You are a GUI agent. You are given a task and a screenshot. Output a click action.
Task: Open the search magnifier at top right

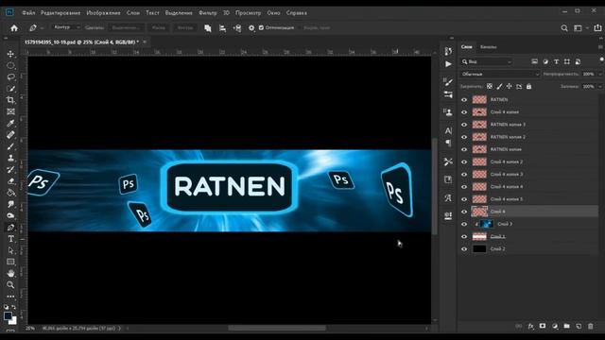564,27
